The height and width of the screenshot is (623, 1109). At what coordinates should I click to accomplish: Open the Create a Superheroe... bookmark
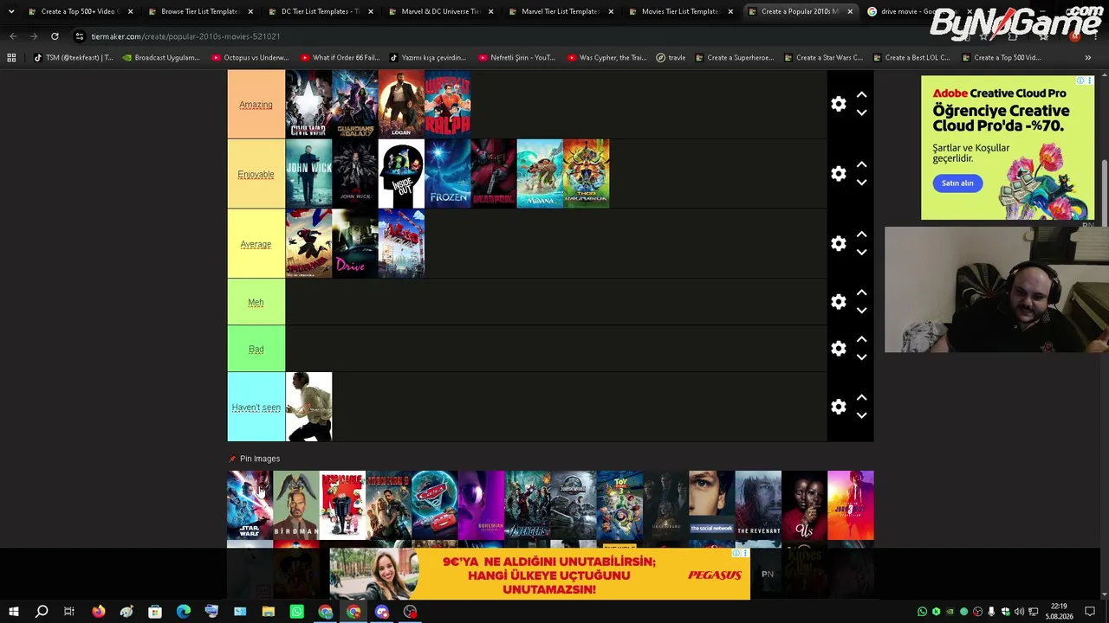(734, 58)
